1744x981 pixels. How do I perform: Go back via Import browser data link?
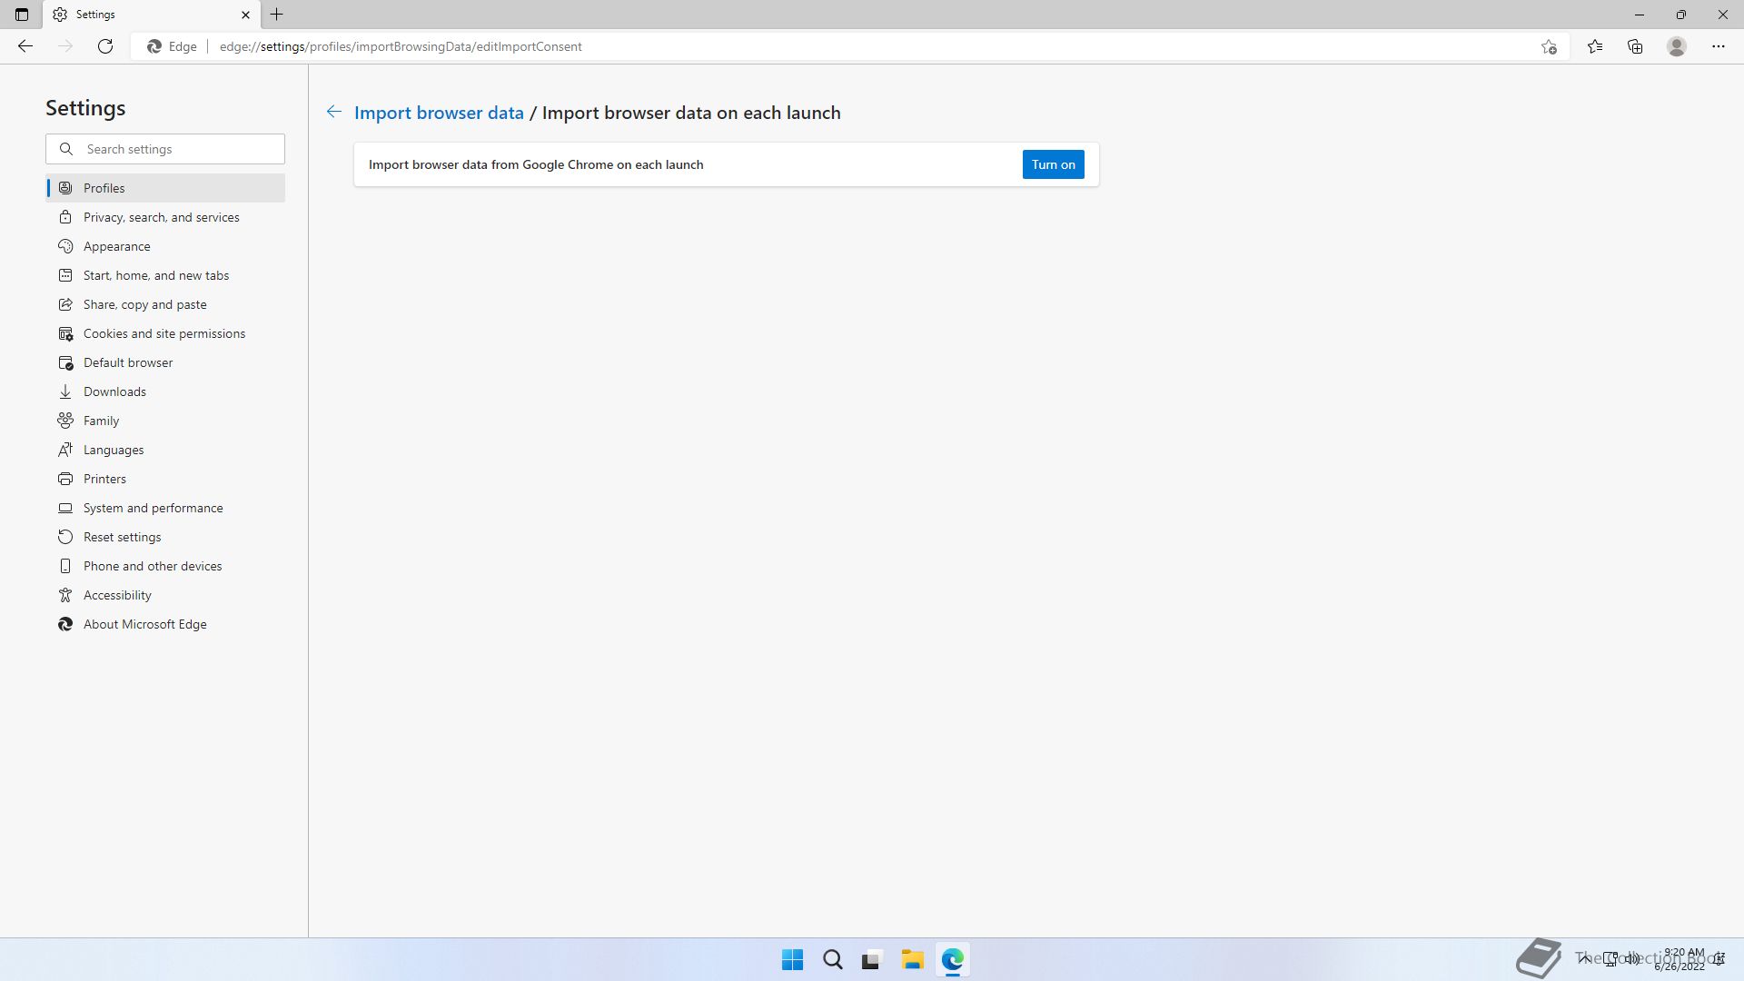439,113
